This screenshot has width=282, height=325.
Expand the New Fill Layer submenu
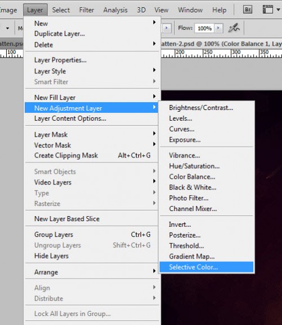pos(91,98)
